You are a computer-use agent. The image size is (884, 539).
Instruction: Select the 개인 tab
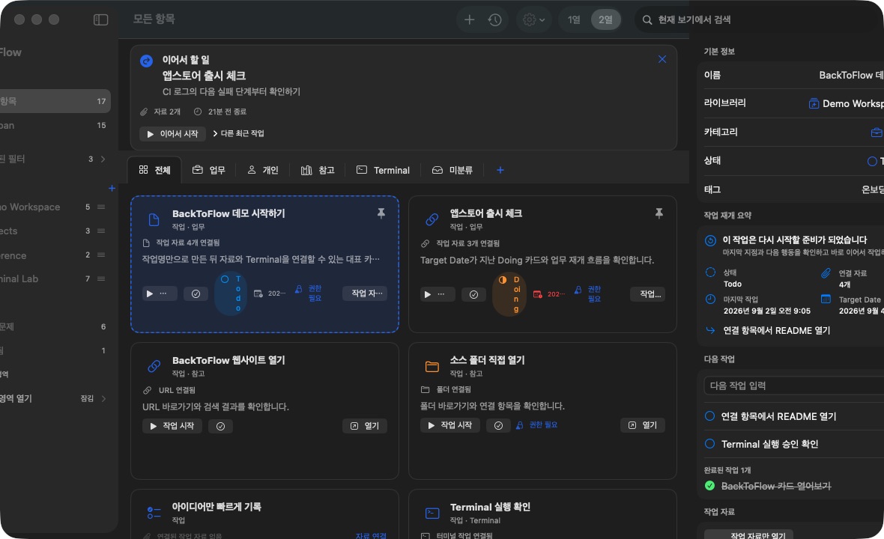click(x=263, y=170)
